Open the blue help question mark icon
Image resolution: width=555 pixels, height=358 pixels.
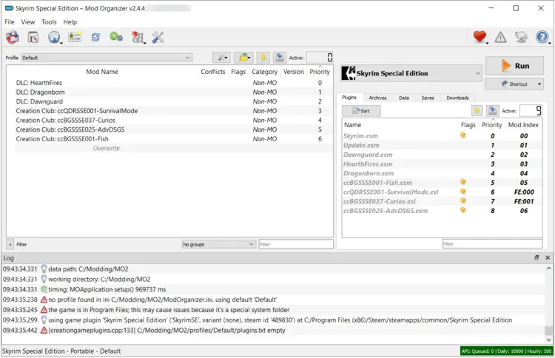click(542, 37)
